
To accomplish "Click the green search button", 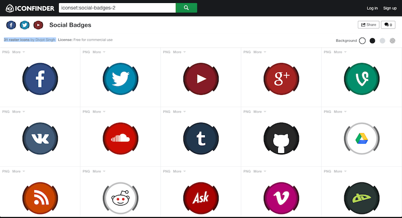I will pos(186,8).
